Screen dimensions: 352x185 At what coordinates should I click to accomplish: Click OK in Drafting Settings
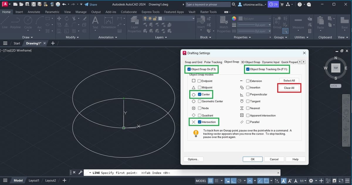[x=253, y=159]
